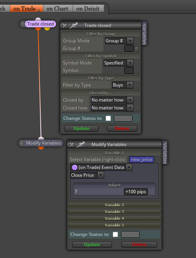This screenshot has height=258, width=196.
Task: Click Update in Modify Variables panel
Action: click(92, 245)
